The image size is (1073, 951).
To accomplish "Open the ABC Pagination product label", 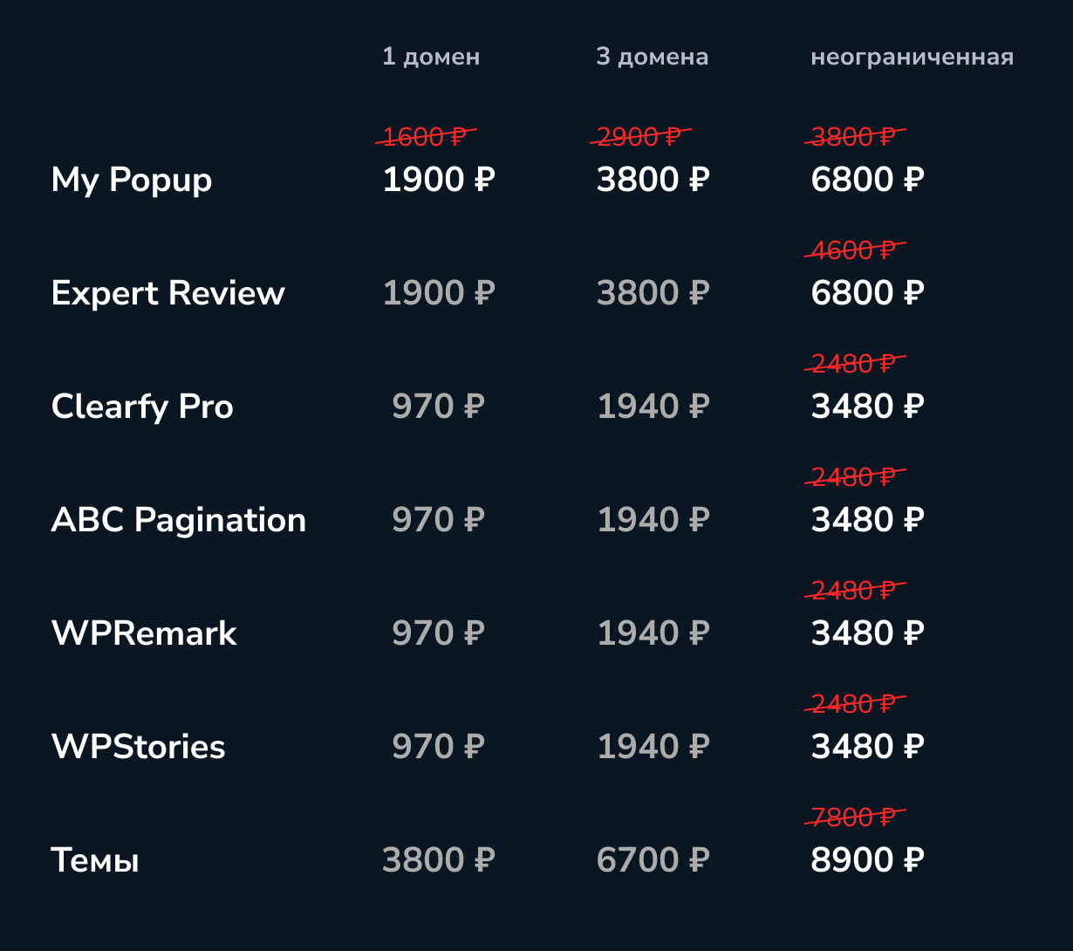I will click(x=179, y=520).
